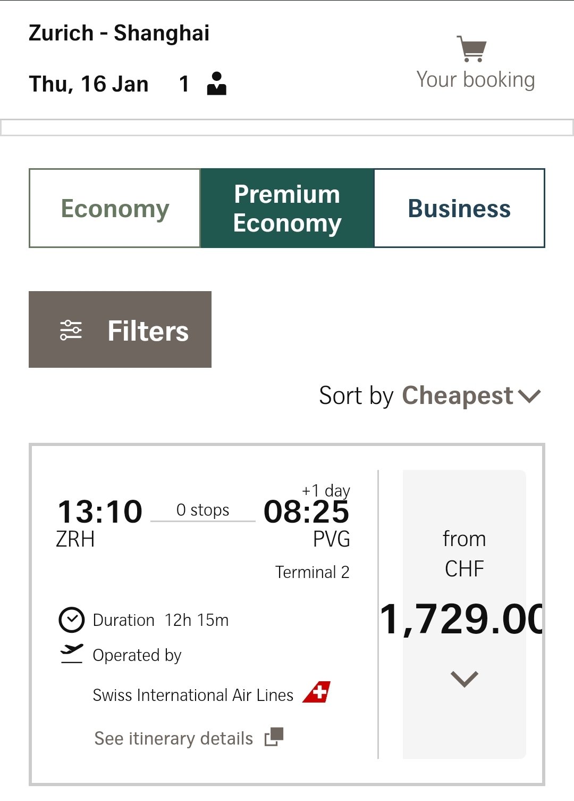Switch to the Economy tab
Image resolution: width=574 pixels, height=801 pixels.
pyautogui.click(x=115, y=208)
